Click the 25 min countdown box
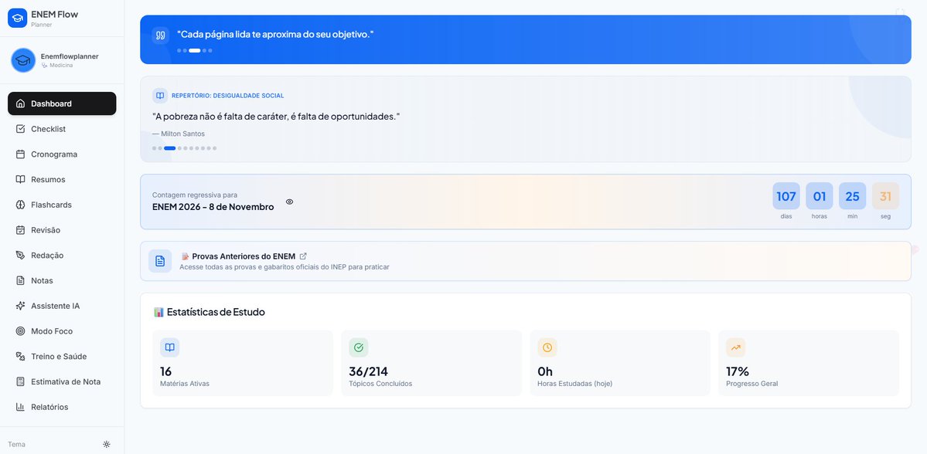927x454 pixels. (853, 196)
